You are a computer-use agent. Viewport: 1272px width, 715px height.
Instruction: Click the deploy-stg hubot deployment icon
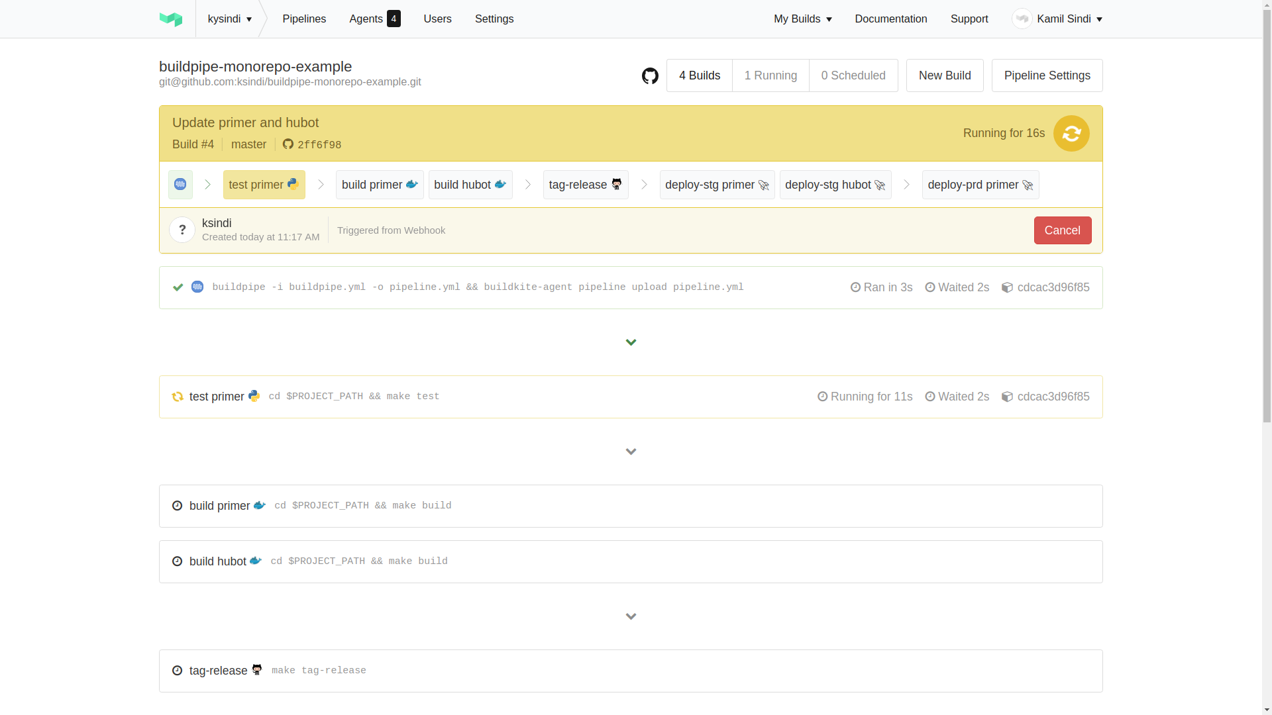[880, 184]
